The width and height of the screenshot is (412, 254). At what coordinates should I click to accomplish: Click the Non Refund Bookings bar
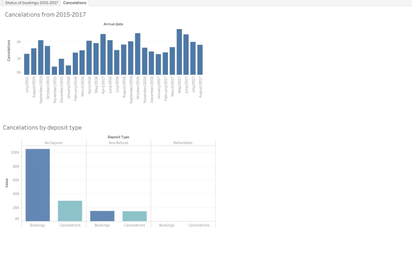click(102, 216)
